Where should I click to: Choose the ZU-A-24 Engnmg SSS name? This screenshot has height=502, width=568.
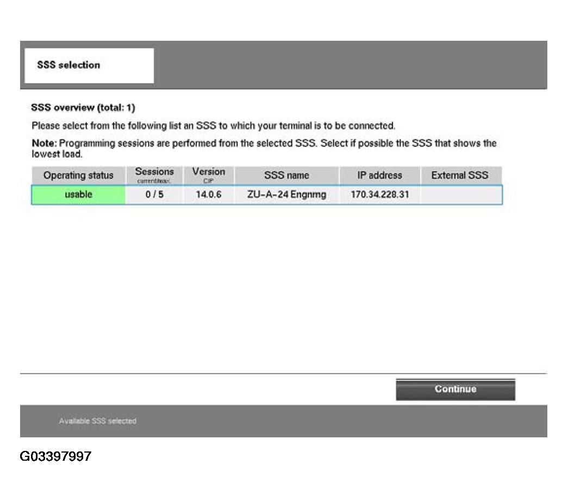(286, 194)
